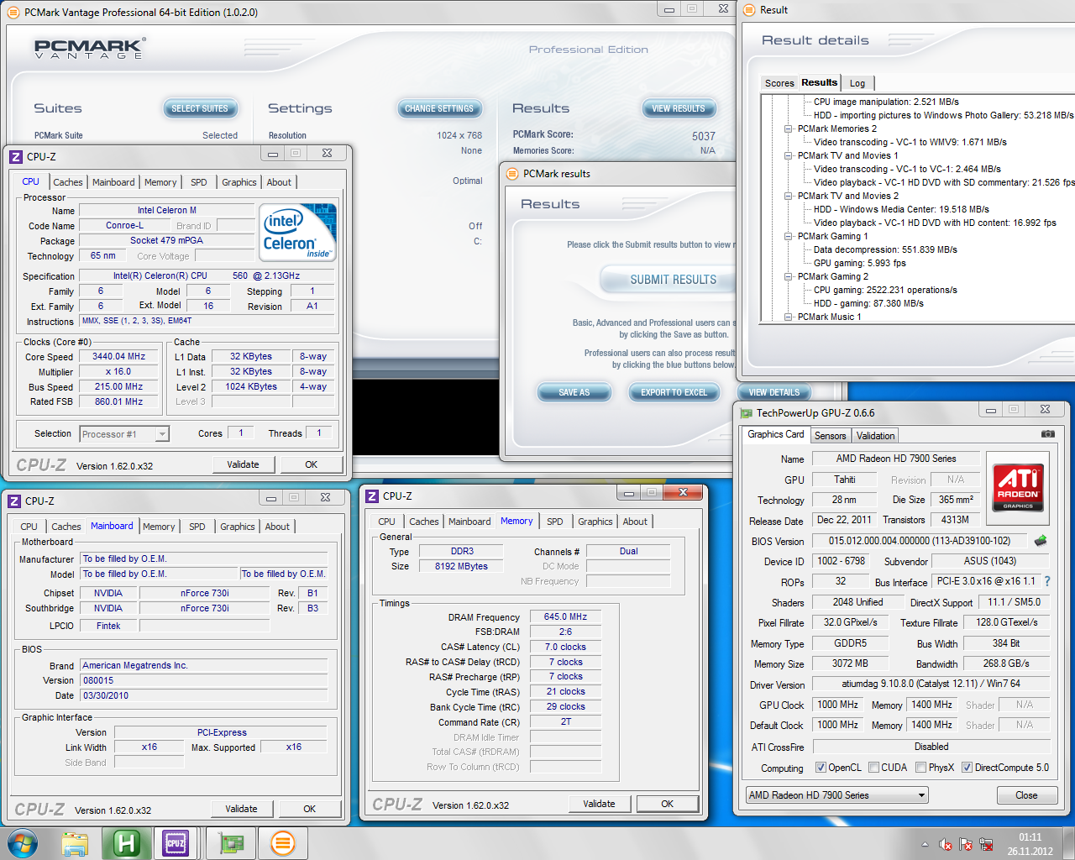Viewport: 1075px width, 860px height.
Task: Click the SUBMIT RESULTS button
Action: click(674, 280)
